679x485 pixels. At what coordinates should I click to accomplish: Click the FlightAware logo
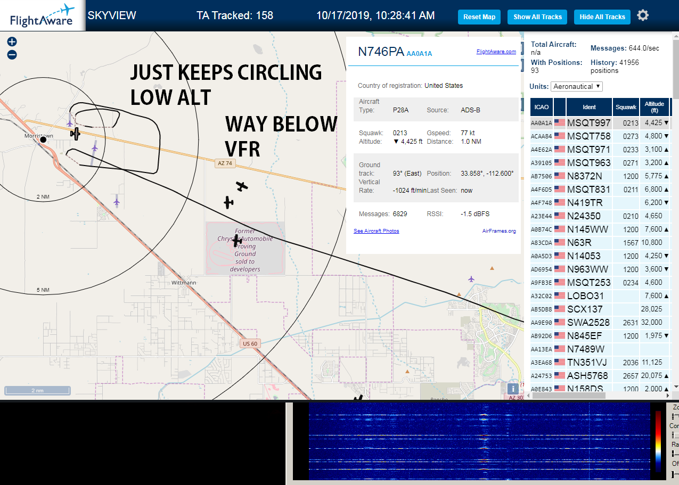[42, 15]
